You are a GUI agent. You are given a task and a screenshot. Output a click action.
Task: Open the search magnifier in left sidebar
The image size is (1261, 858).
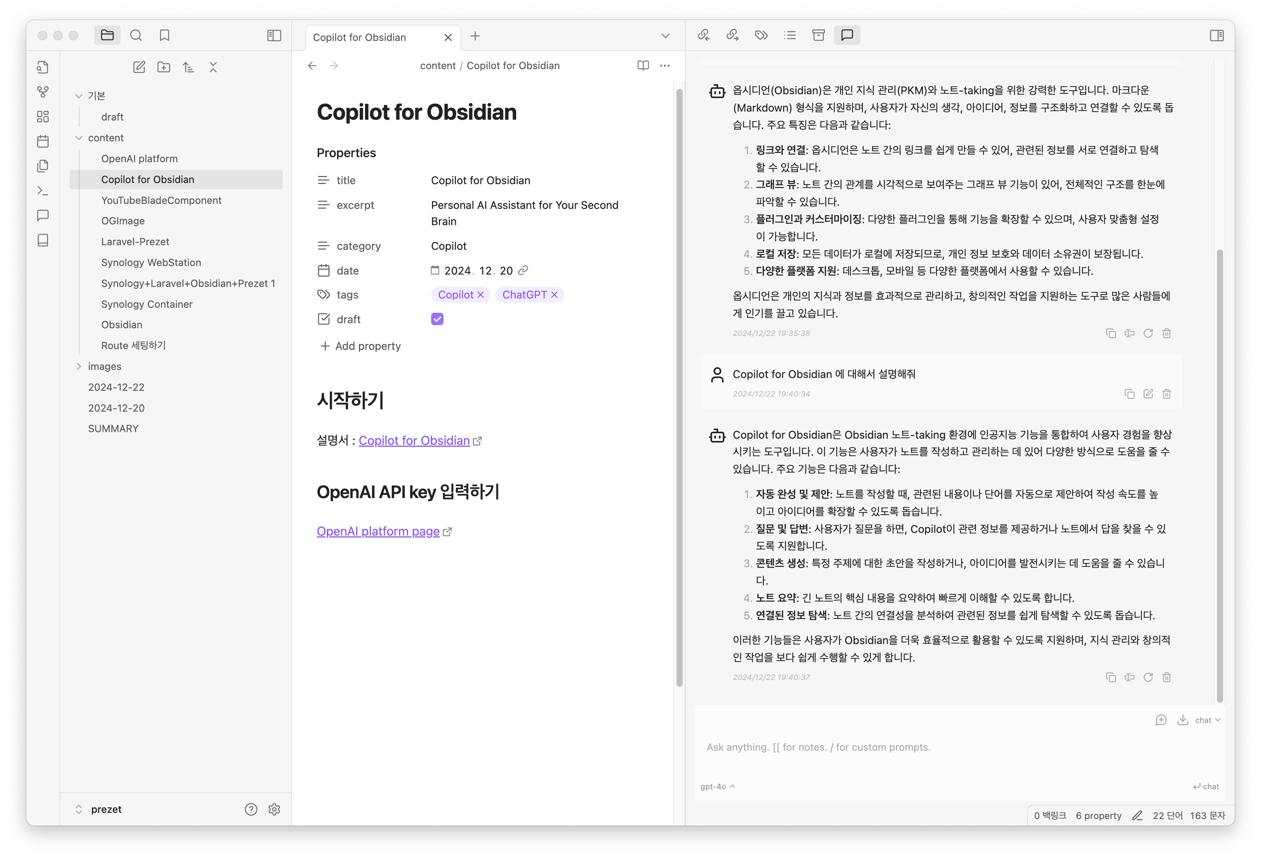136,35
